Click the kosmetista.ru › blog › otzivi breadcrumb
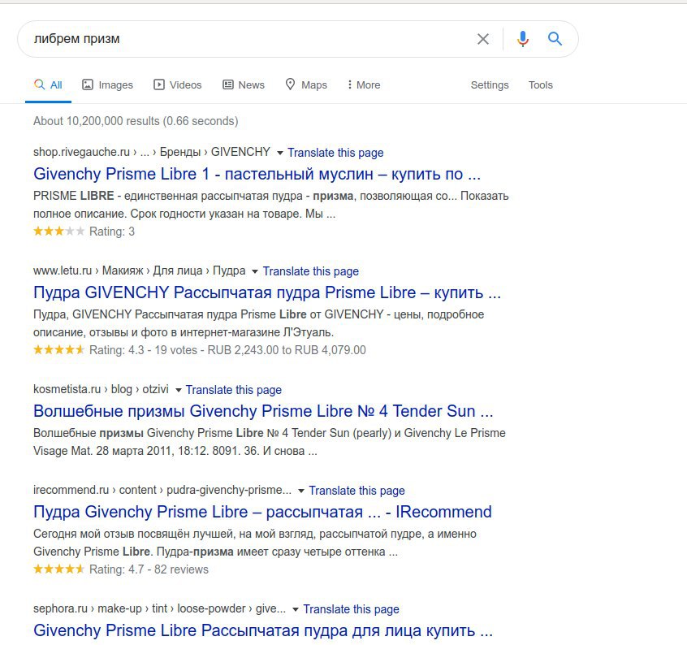The width and height of the screenshot is (687, 645). [101, 389]
